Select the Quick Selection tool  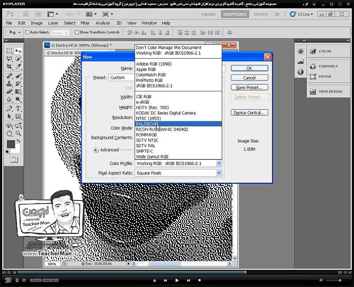point(18,59)
